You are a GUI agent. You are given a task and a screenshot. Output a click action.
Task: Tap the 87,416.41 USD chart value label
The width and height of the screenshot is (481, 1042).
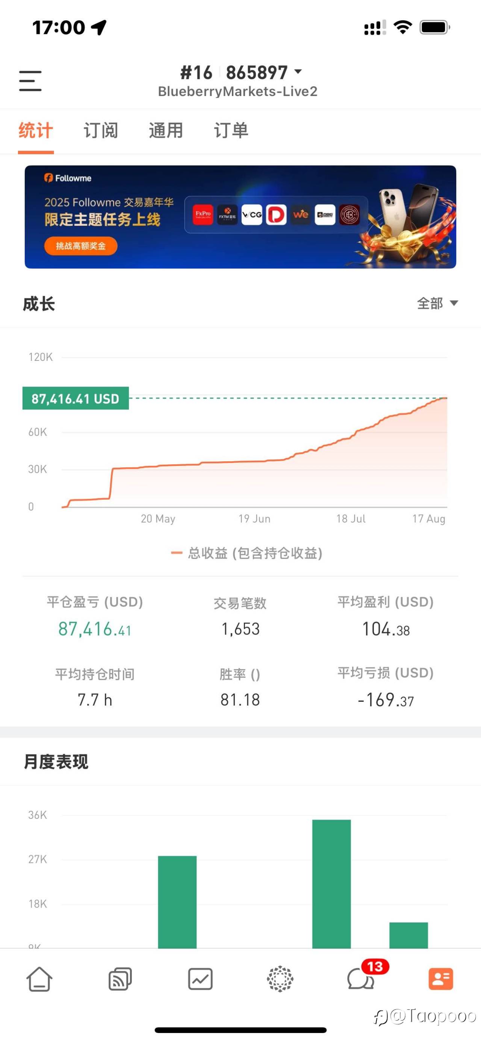pos(76,399)
